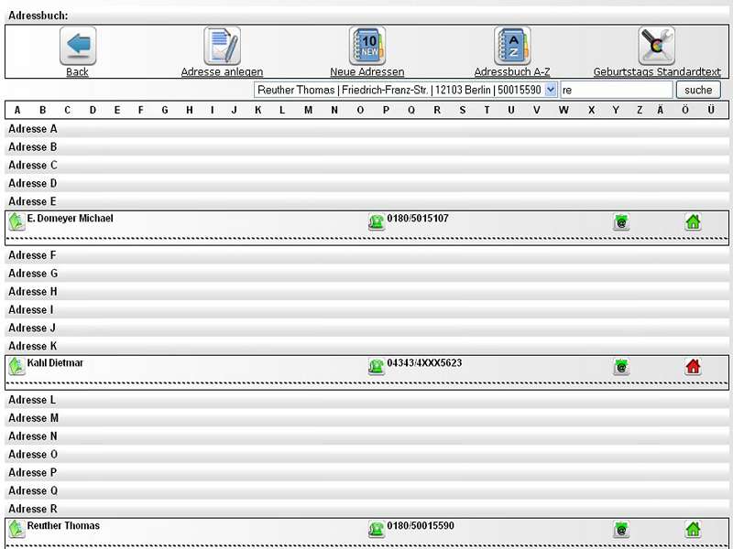This screenshot has width=733, height=549.
Task: Click the red house icon for Kahl Dietmar
Action: tap(693, 367)
